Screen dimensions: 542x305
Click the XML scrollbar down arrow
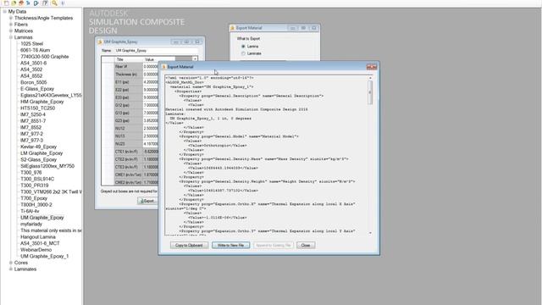pos(370,233)
